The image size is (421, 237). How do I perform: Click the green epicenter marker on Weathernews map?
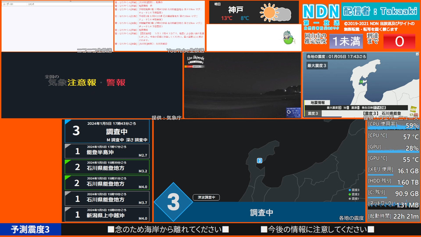click(361, 82)
